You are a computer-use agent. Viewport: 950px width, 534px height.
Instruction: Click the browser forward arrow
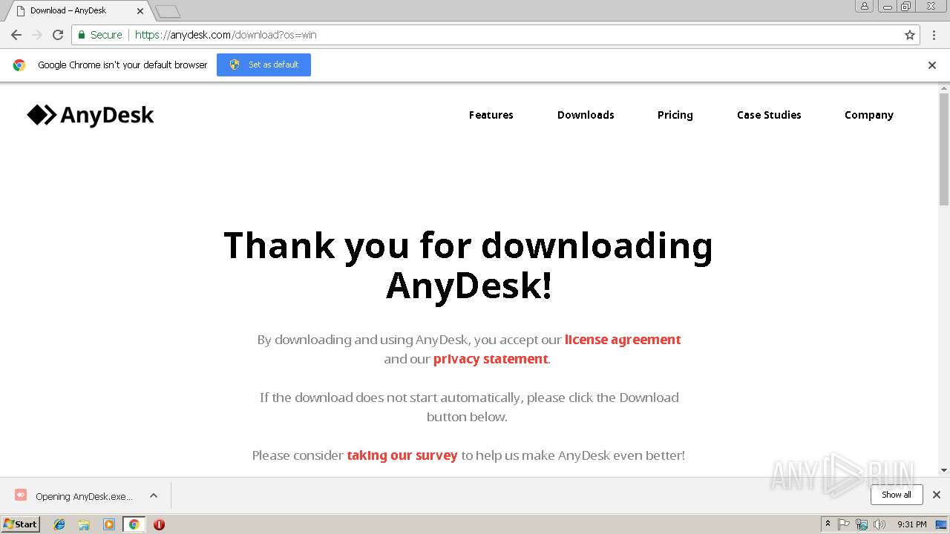click(36, 35)
